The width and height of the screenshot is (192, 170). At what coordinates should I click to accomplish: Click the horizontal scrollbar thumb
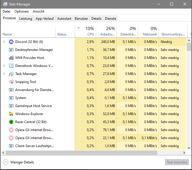(x=81, y=153)
